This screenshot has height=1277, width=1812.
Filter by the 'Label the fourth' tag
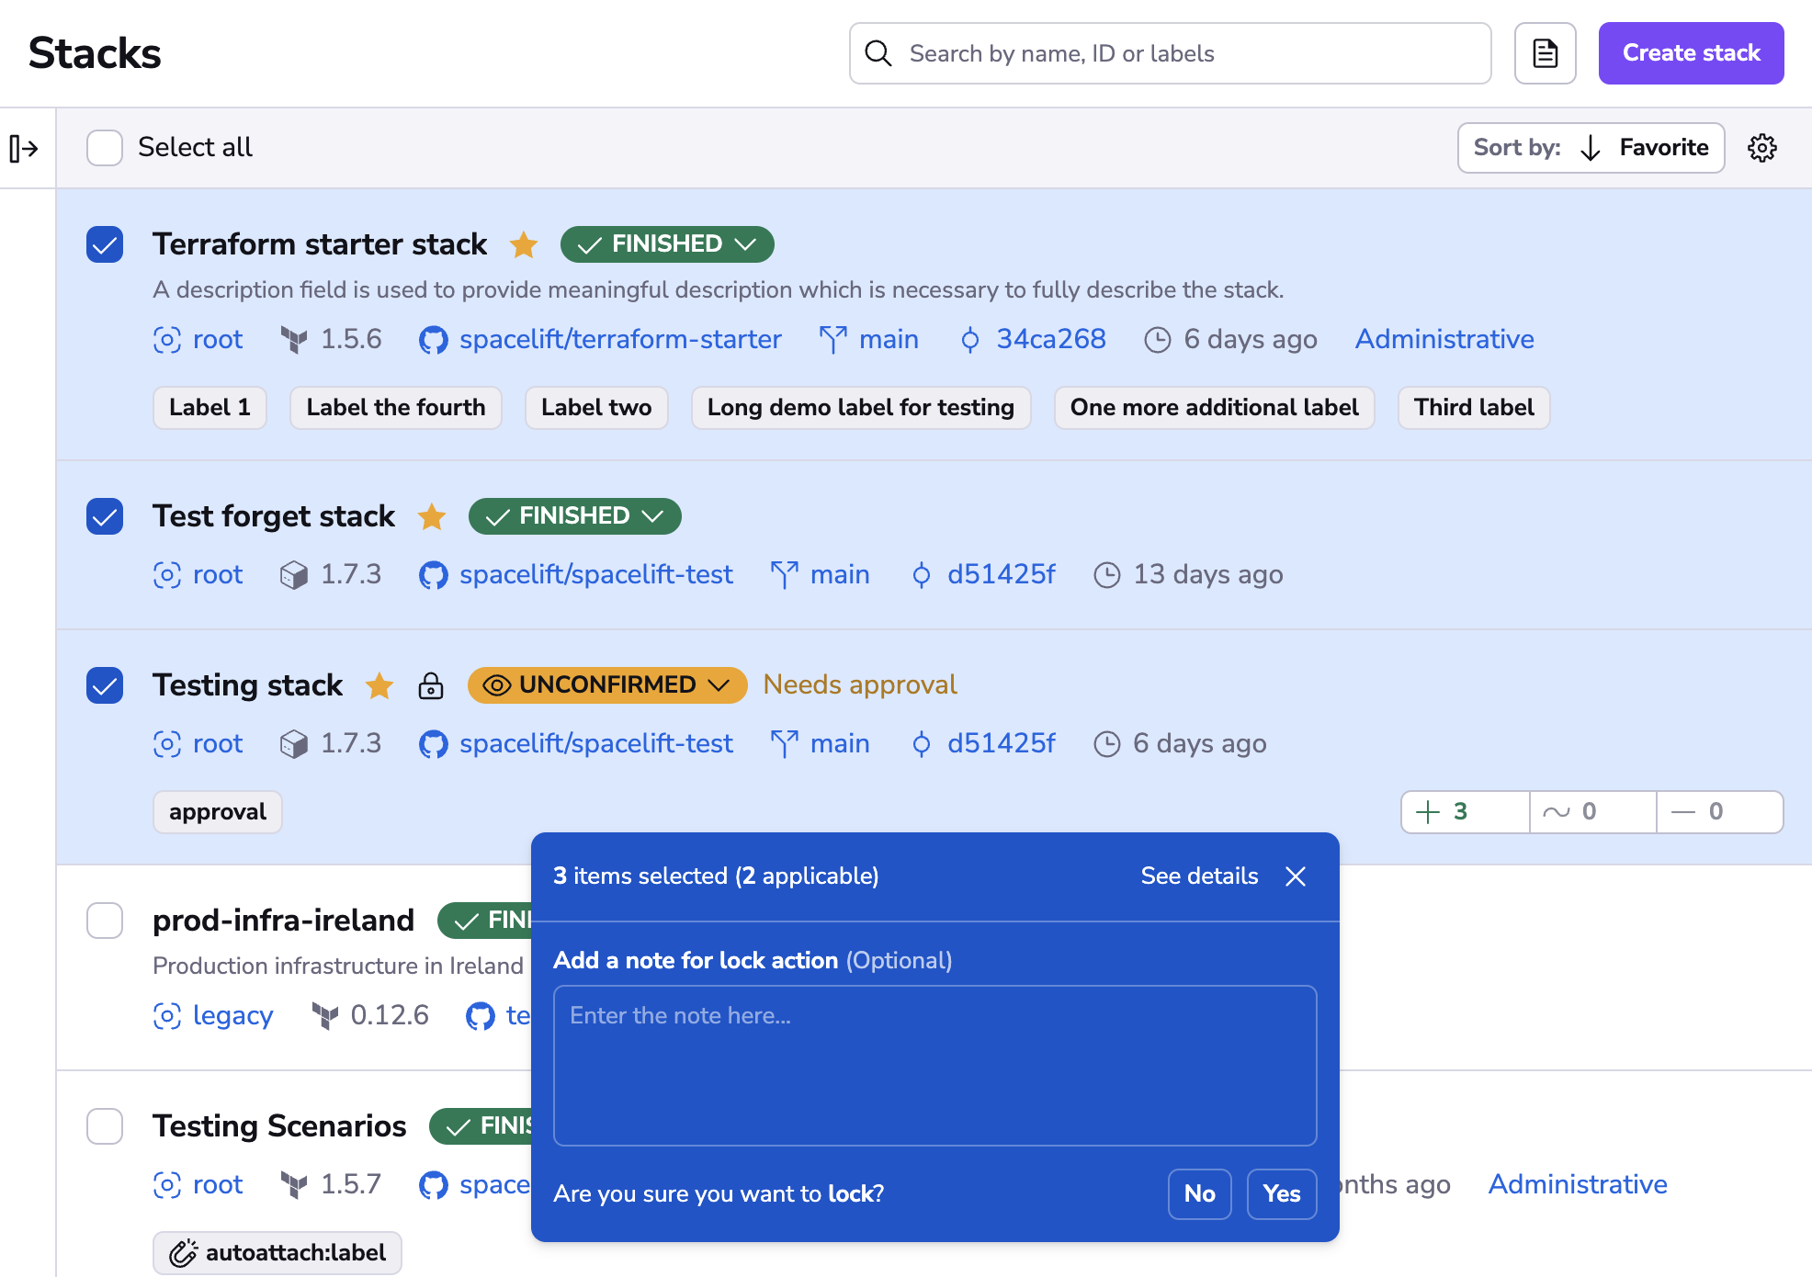[395, 408]
